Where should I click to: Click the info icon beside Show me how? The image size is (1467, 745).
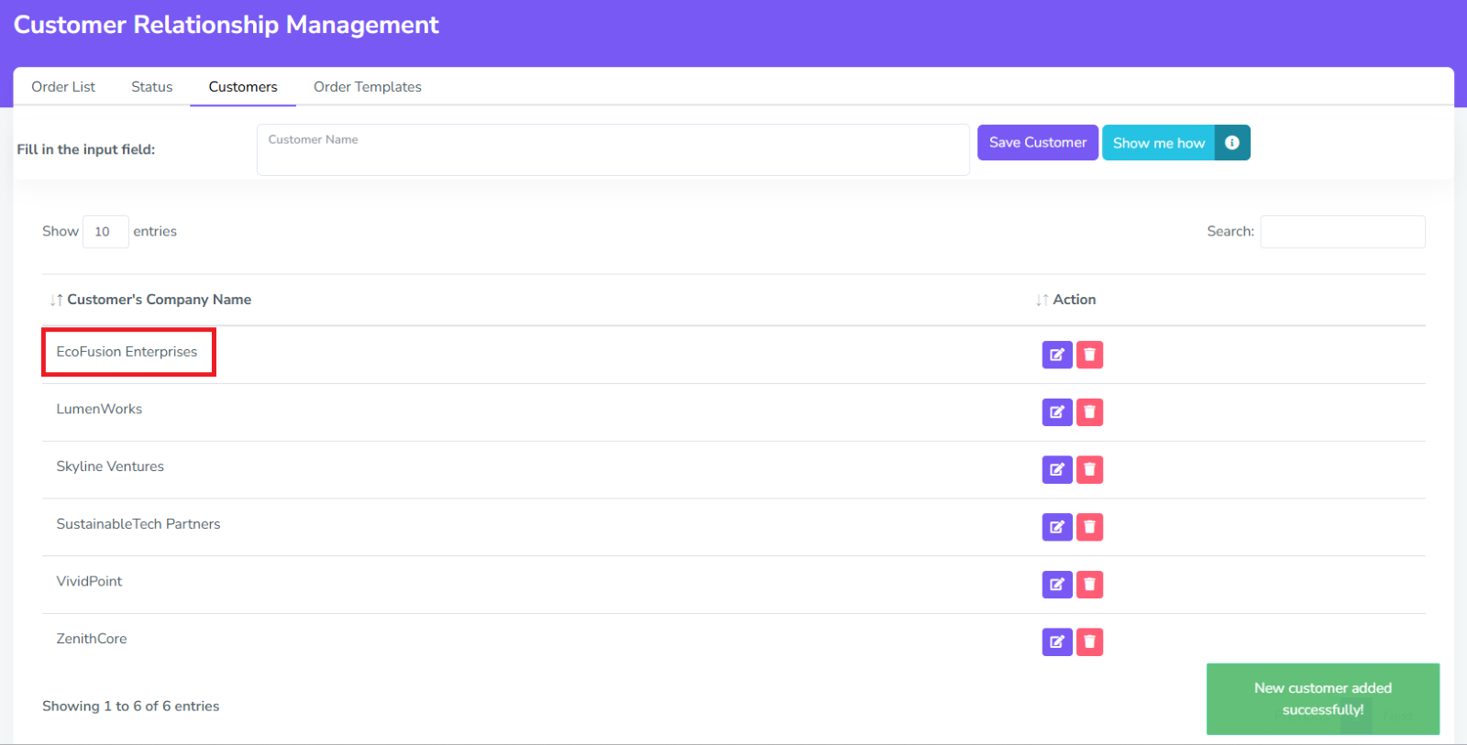pos(1232,143)
